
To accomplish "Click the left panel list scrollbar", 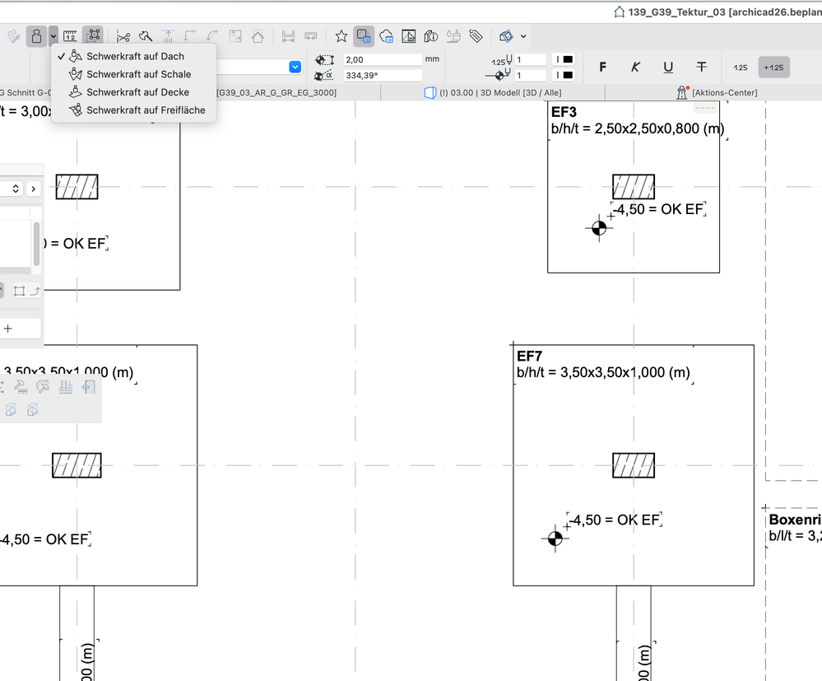I will pyautogui.click(x=36, y=244).
